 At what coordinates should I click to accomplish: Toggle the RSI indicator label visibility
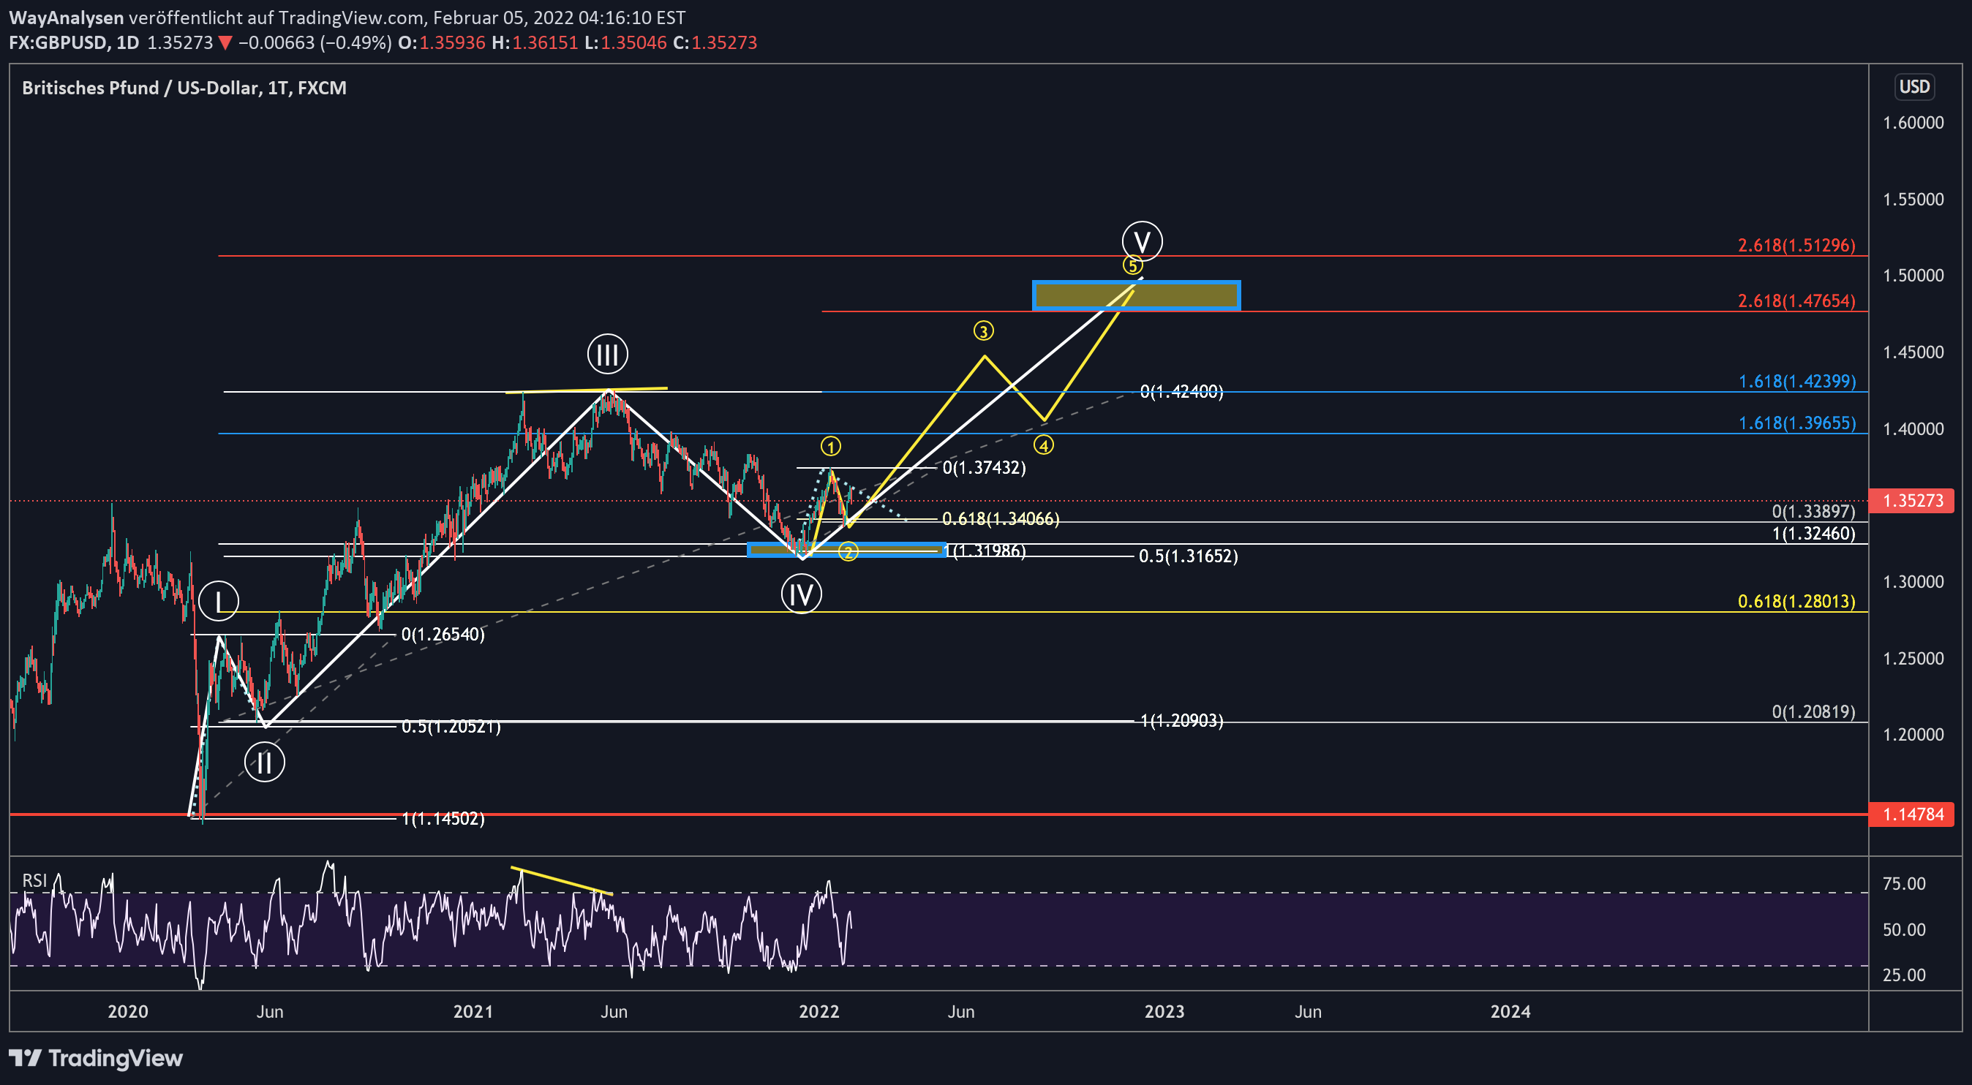coord(34,881)
